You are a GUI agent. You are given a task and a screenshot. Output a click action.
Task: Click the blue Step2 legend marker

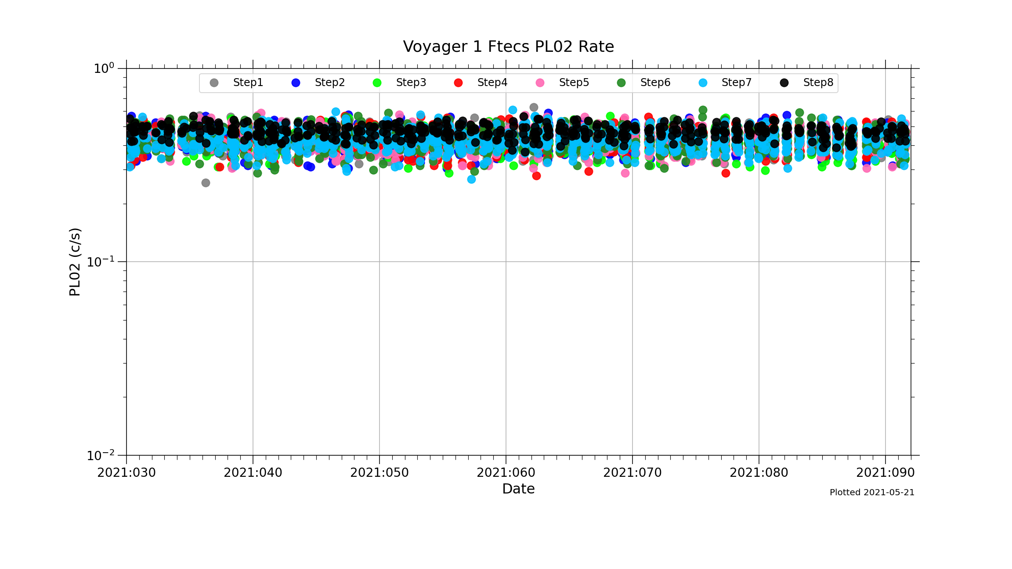[296, 83]
